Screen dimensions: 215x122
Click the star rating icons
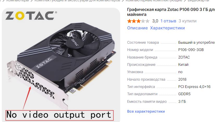coord(138,21)
